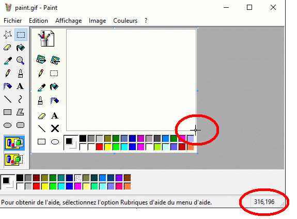Screen dimensions: 297x219
Task: Select the Free-form select star tool
Action: pyautogui.click(x=8, y=35)
